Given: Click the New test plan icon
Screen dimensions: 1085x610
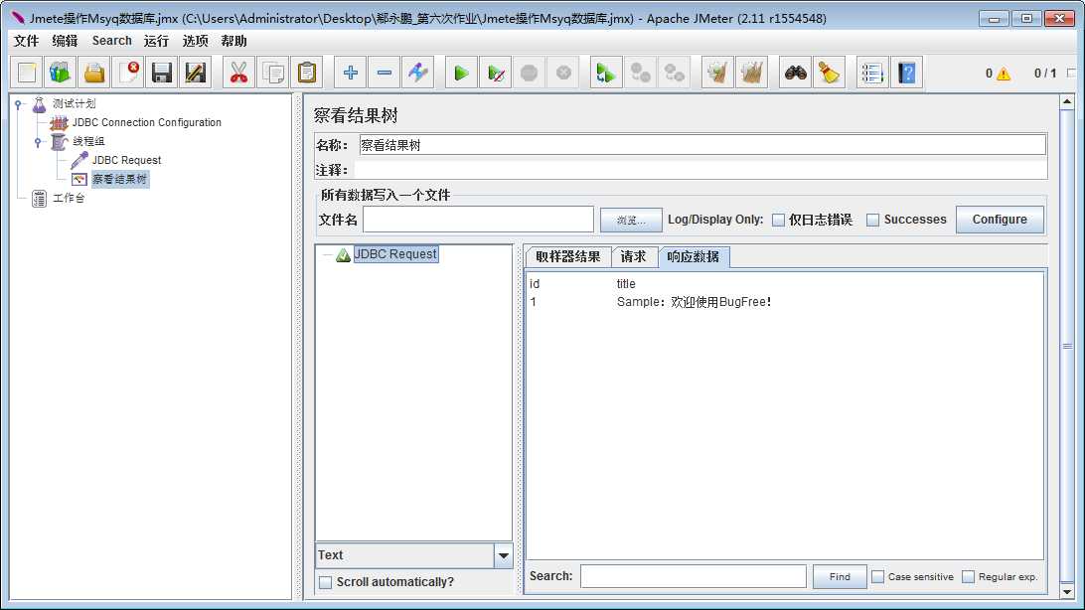Looking at the screenshot, I should (27, 73).
